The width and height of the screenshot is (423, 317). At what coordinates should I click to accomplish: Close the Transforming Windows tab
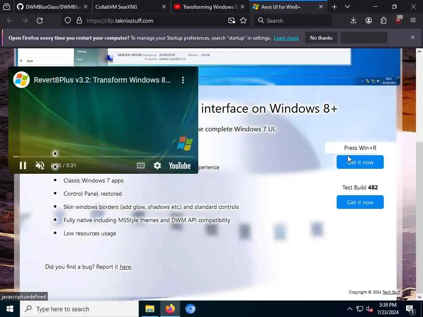tap(242, 7)
